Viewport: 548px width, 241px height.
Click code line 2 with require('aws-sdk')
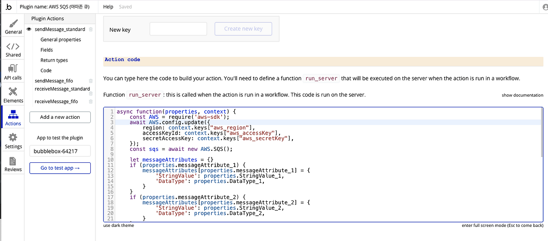[180, 117]
